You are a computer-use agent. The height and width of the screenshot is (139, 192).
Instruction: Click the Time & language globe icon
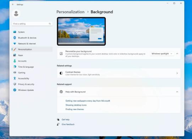coord(15,67)
